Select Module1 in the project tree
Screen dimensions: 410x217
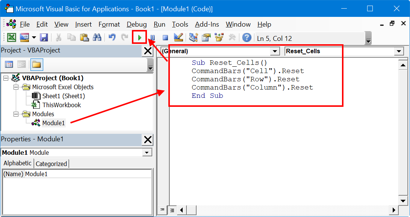click(53, 123)
